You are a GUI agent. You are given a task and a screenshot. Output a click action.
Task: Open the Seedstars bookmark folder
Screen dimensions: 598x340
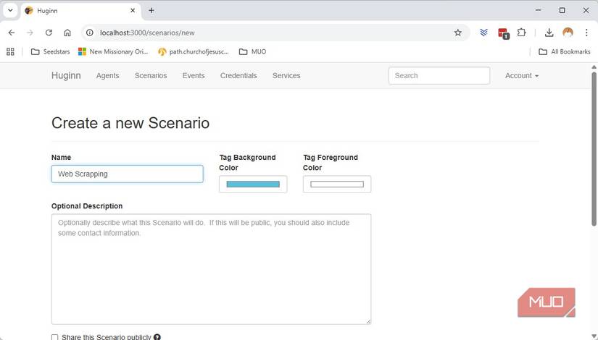pyautogui.click(x=50, y=52)
